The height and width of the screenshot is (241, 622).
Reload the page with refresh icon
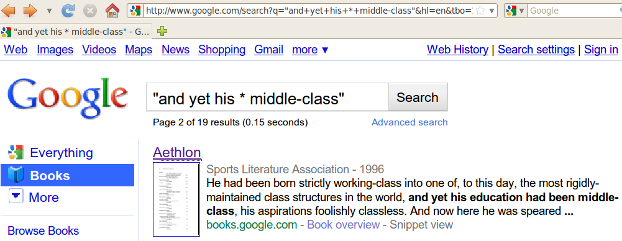(68, 11)
